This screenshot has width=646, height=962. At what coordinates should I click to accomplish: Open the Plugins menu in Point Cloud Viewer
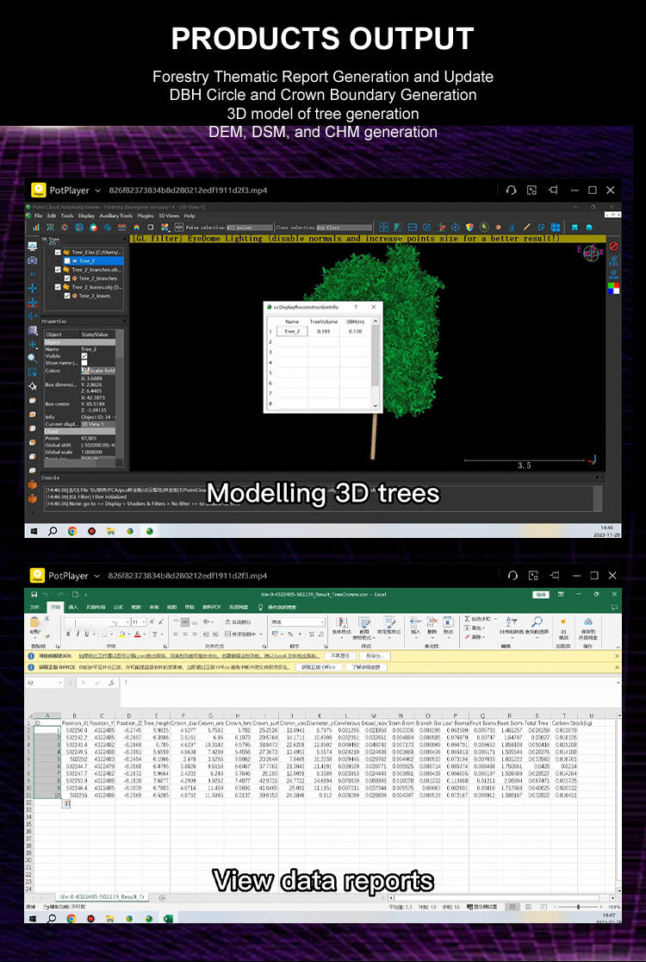(145, 216)
